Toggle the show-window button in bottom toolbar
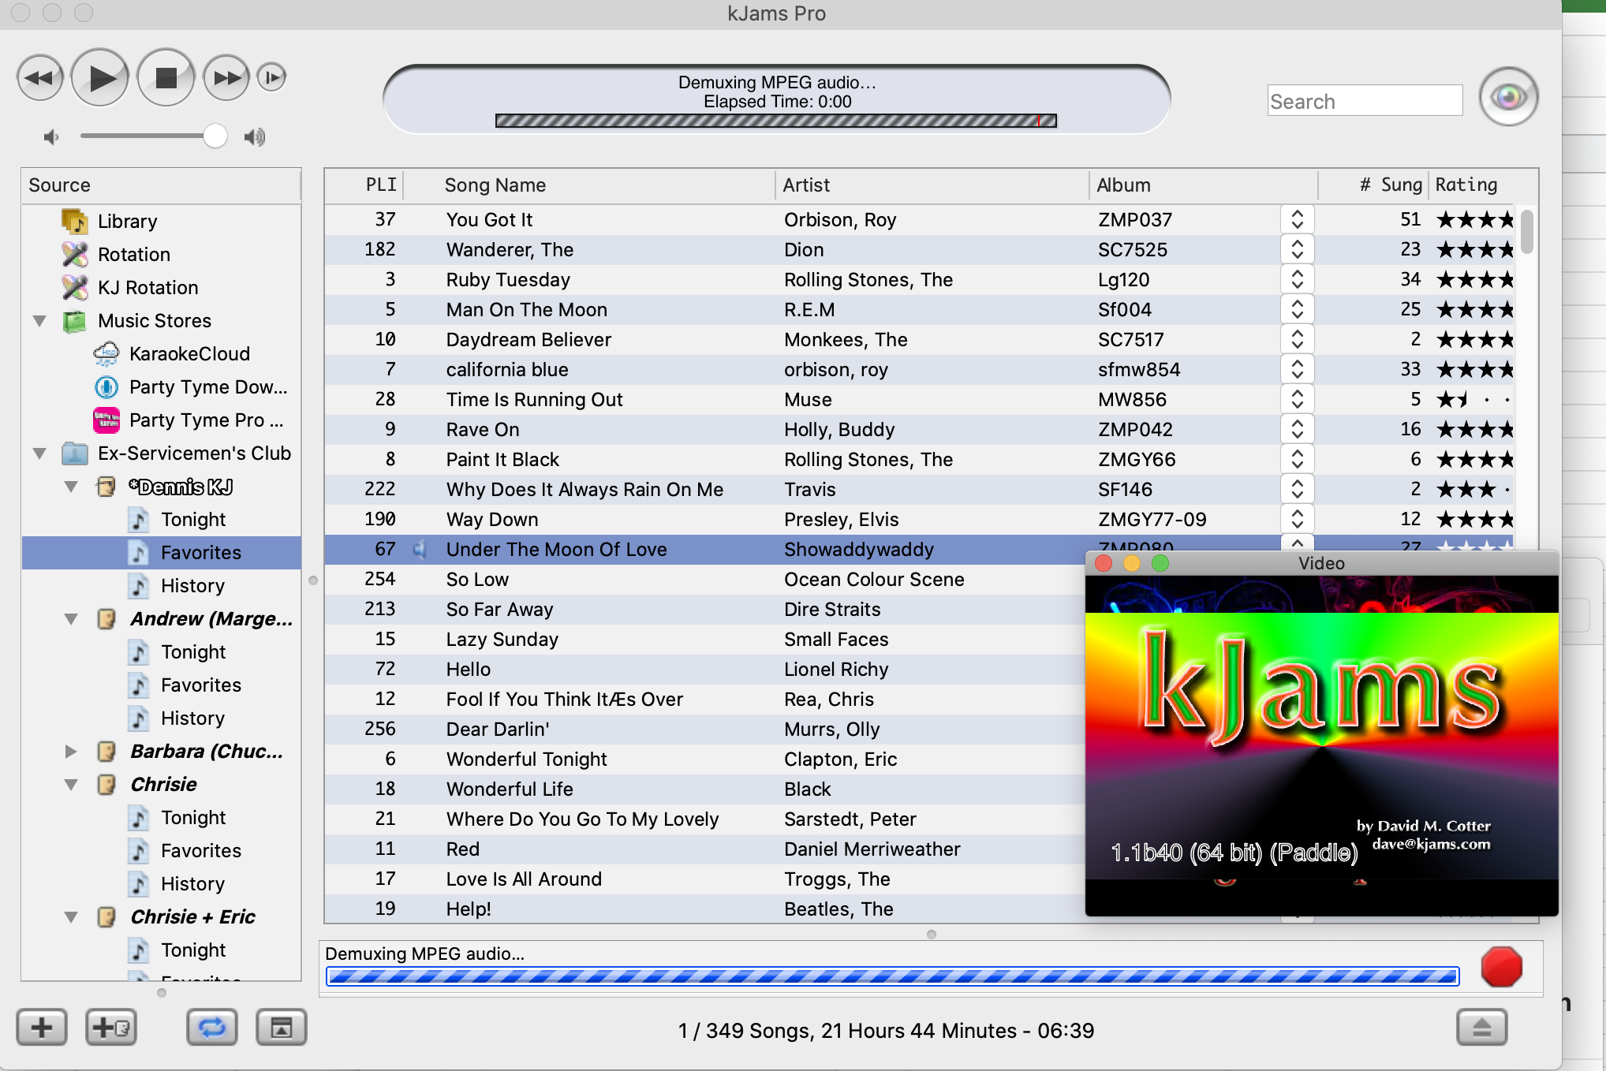 tap(281, 1028)
